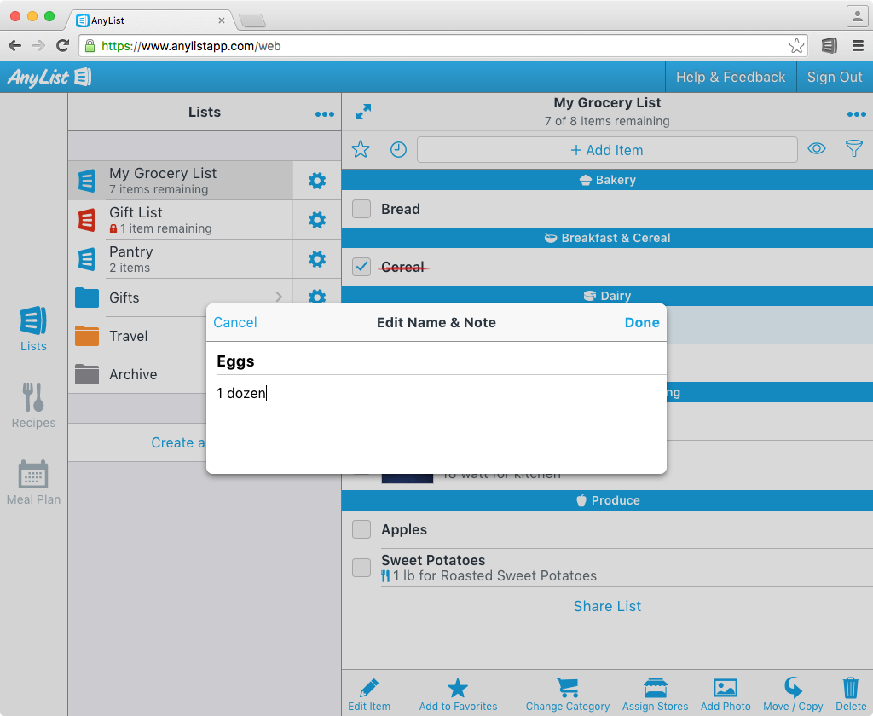Open the Archive folder
The width and height of the screenshot is (873, 716).
point(137,375)
